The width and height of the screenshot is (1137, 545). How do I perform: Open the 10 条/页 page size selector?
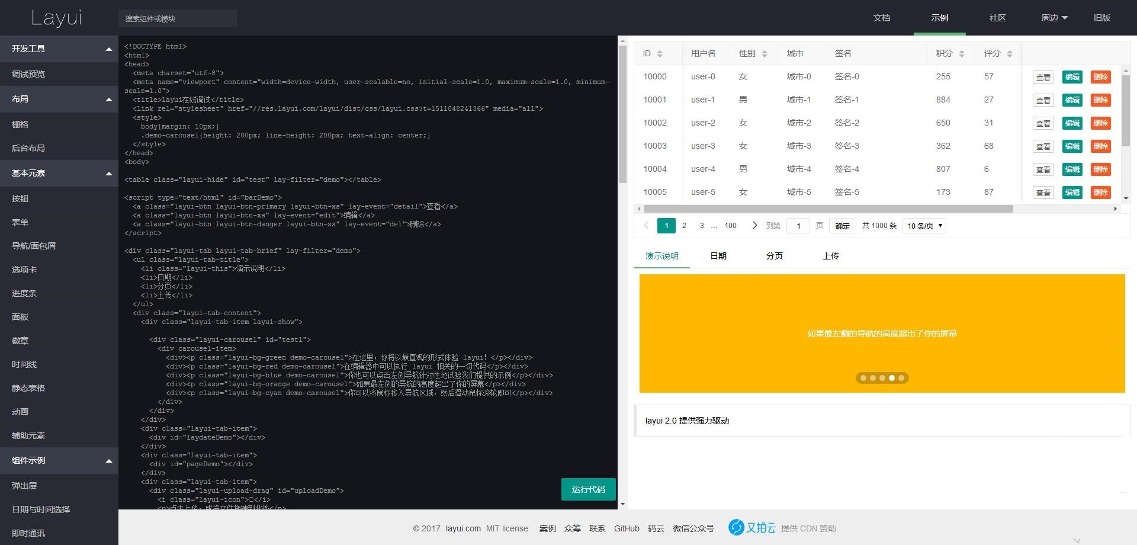coord(924,226)
